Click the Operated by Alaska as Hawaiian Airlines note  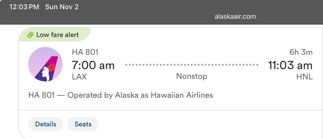[x=121, y=95]
